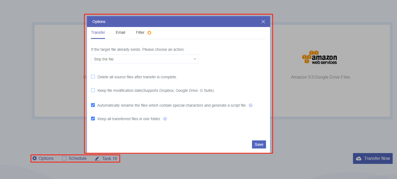This screenshot has width=397, height=179.
Task: Enable keep file modification date checkbox
Action: (93, 90)
